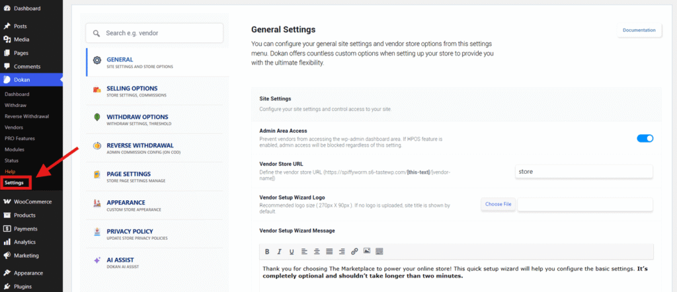Screen dimensions: 677x292
Task: Toggle bold formatting in the message editor
Action: [x=267, y=251]
